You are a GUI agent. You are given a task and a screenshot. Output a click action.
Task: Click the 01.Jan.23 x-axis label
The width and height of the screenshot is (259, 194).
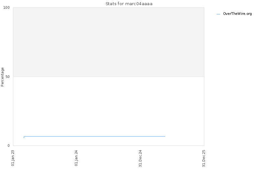coord(13,158)
